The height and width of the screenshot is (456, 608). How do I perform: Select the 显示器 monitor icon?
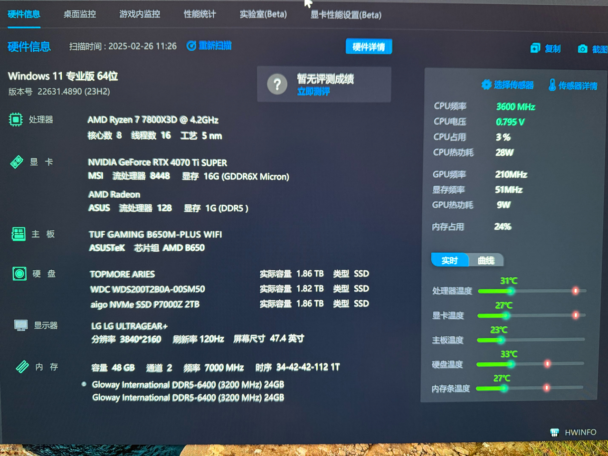(21, 325)
